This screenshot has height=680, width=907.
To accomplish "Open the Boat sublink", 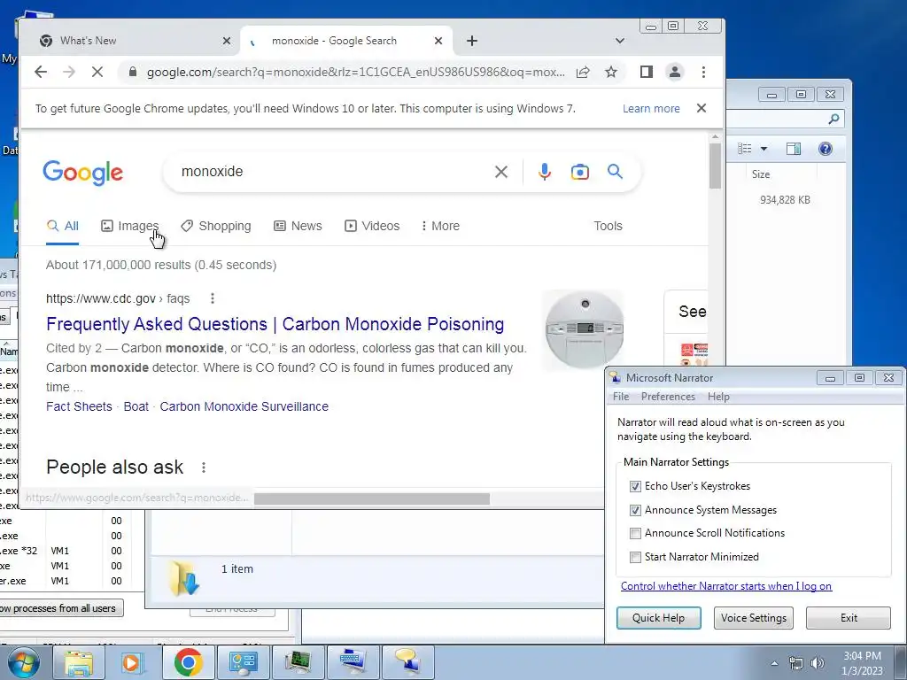I will click(x=136, y=406).
